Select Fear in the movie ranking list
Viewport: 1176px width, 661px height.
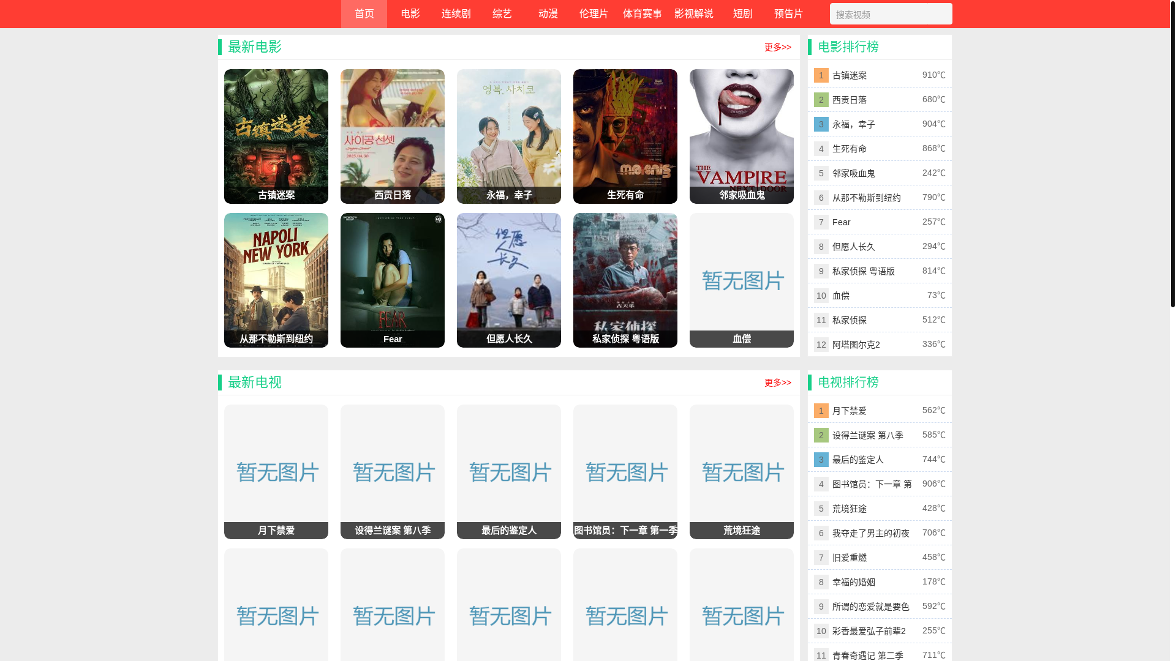click(x=841, y=222)
